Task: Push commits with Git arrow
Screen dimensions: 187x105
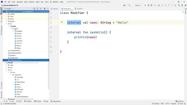Action: click(169, 5)
